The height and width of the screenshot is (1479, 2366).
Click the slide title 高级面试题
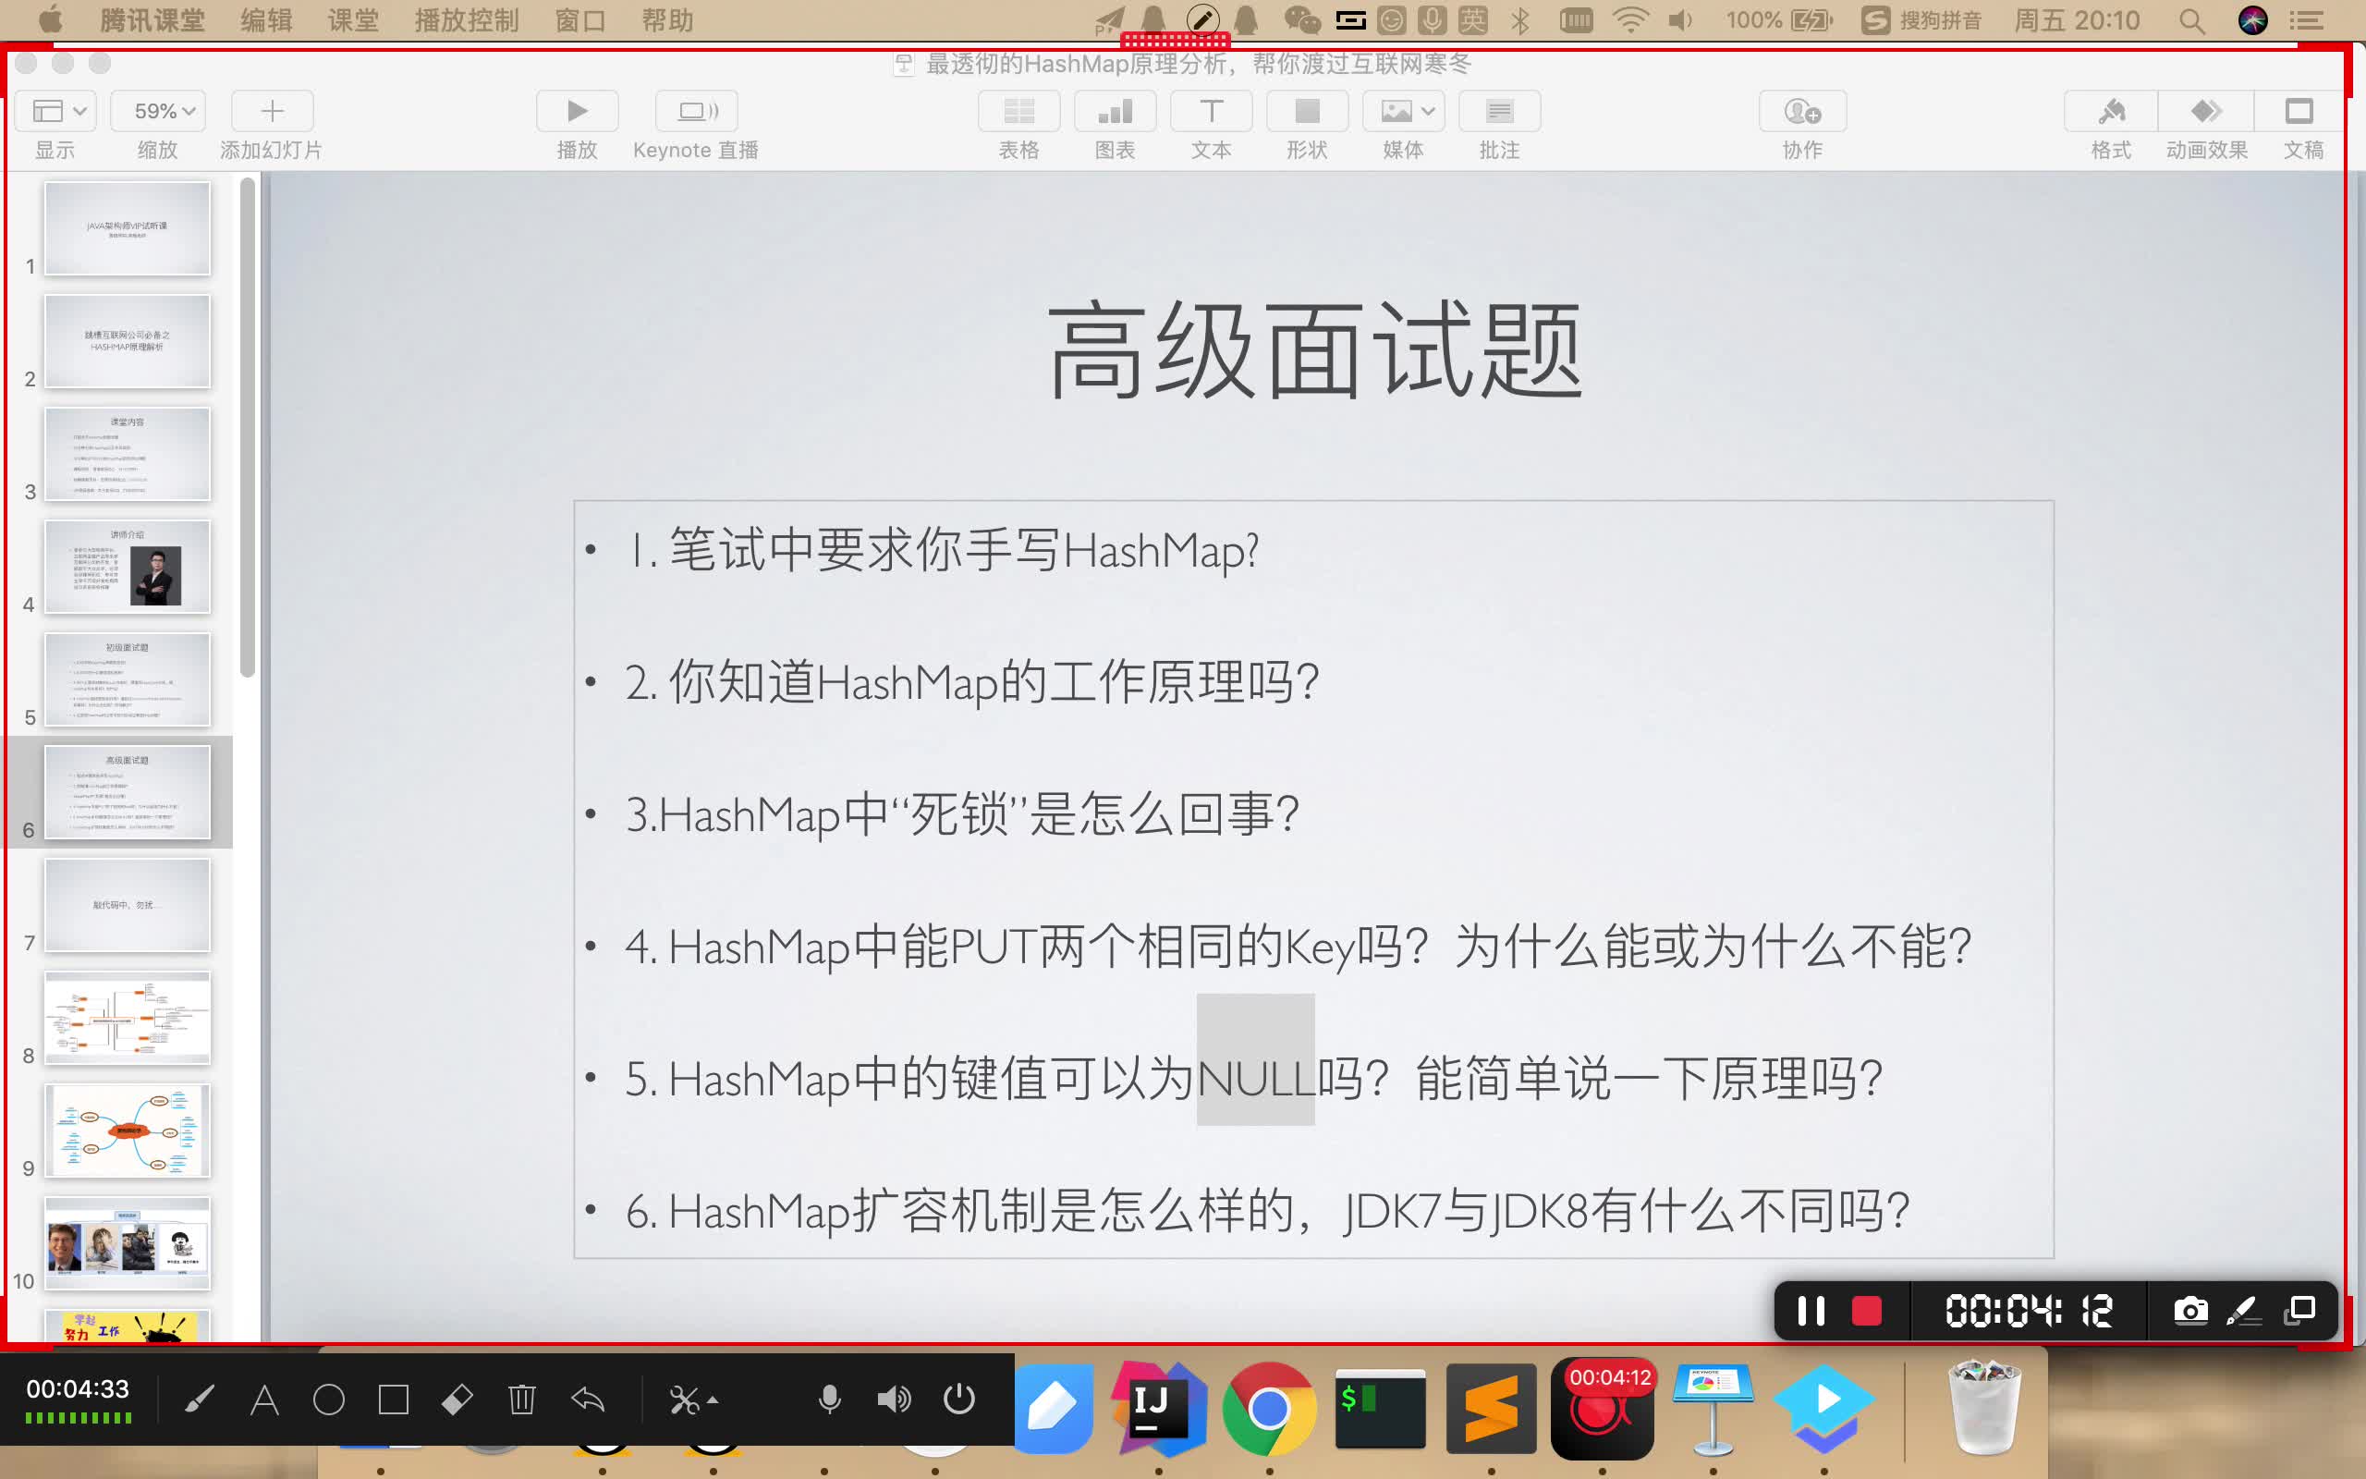click(1315, 350)
